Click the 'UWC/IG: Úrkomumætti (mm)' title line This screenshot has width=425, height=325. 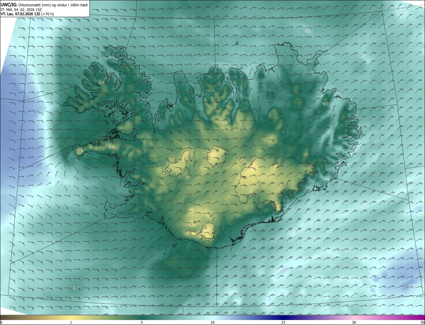(x=44, y=5)
